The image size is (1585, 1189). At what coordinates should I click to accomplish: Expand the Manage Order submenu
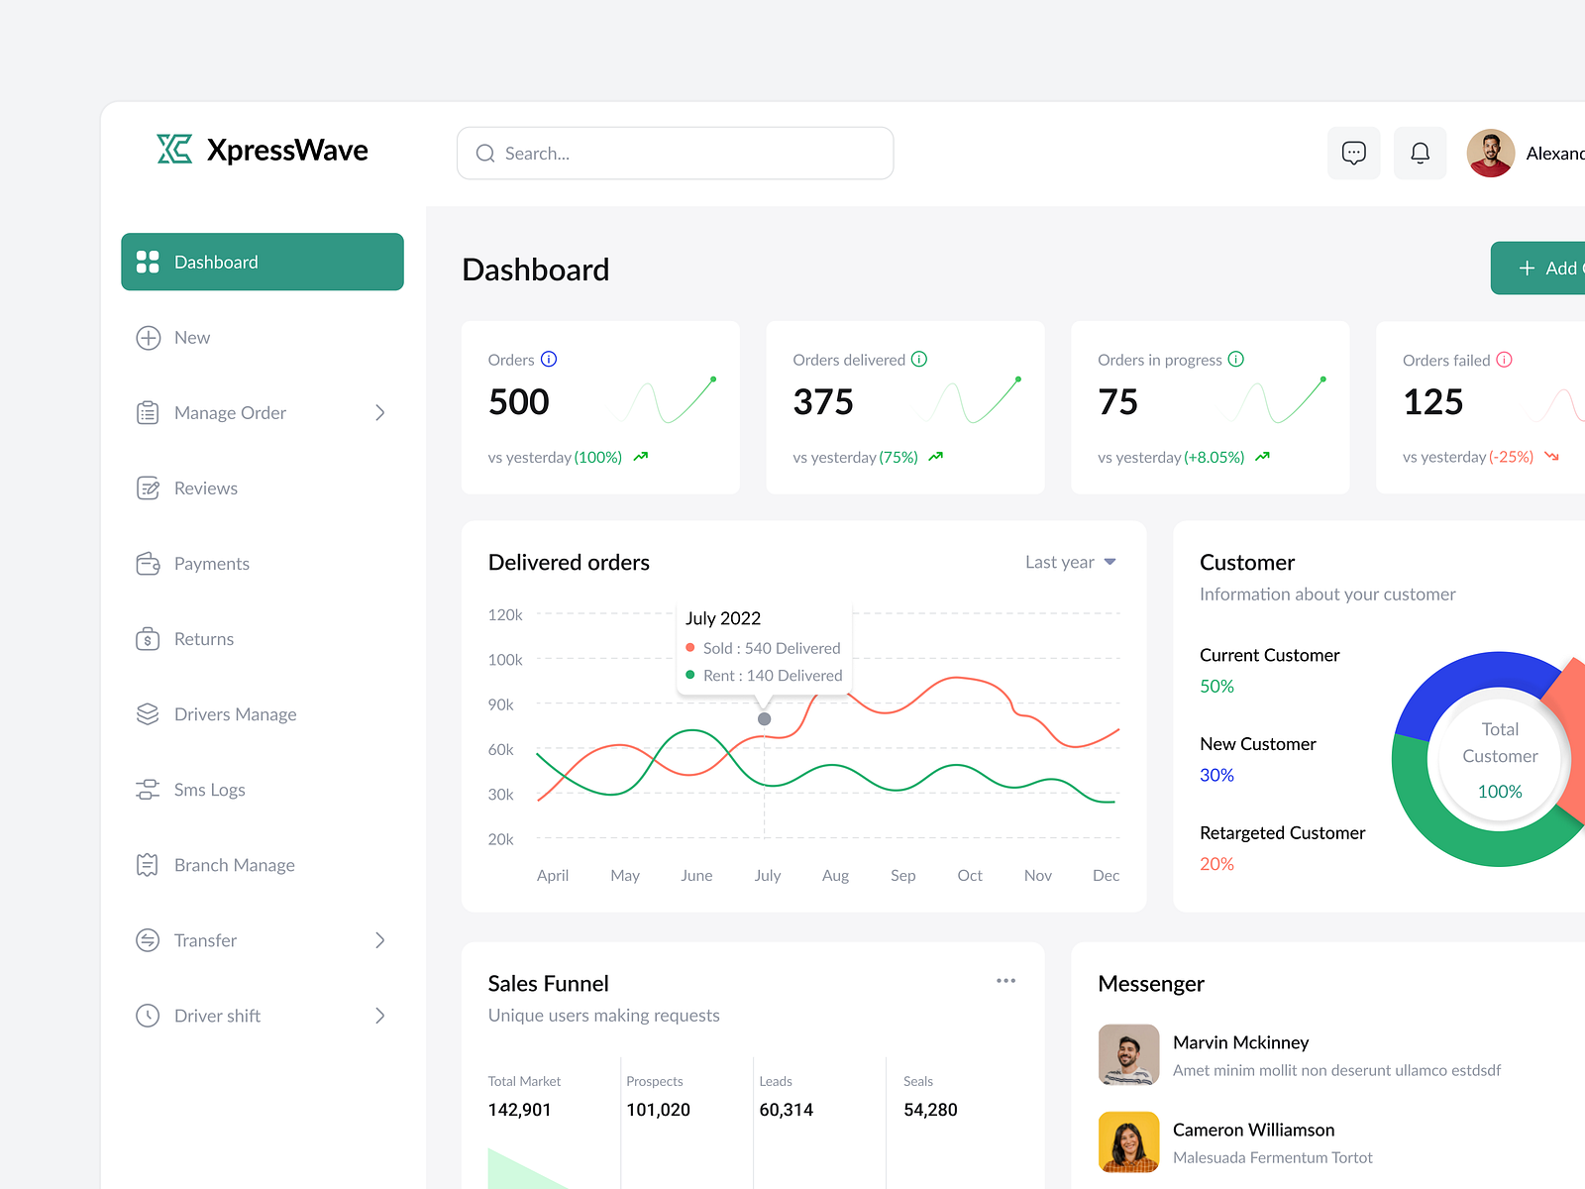pos(380,412)
